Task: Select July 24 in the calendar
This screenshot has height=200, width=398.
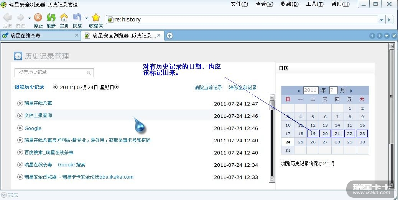Action: pos(288,142)
